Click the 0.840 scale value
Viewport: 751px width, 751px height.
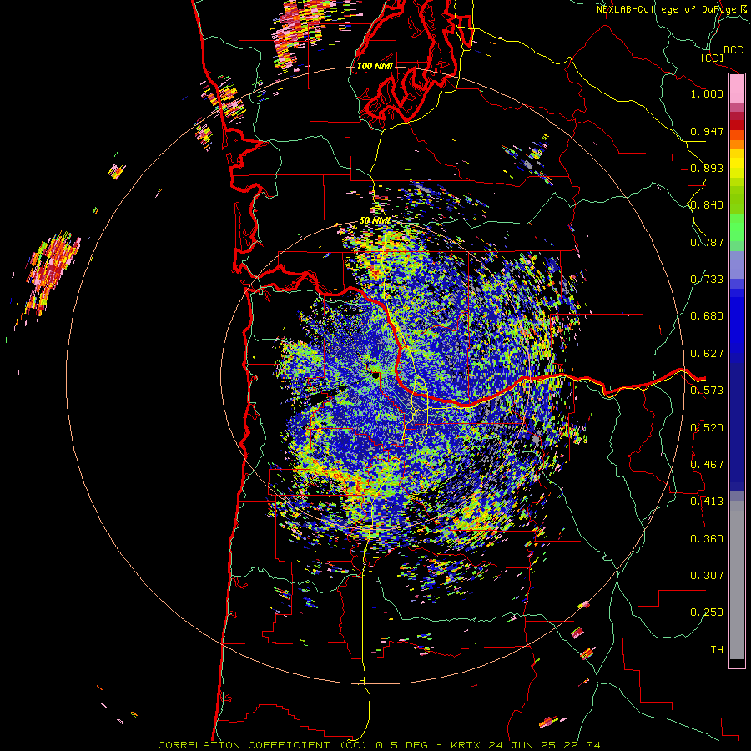click(707, 205)
